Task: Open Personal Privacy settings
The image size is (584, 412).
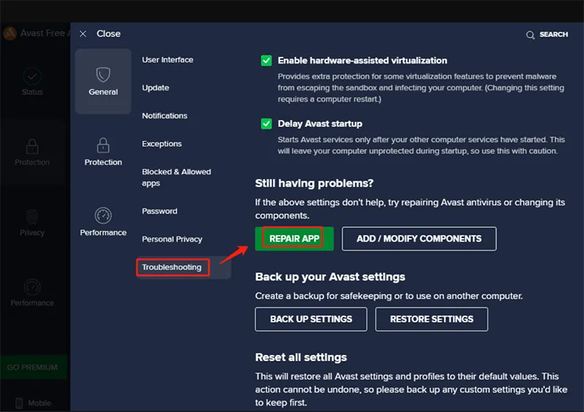Action: click(172, 239)
